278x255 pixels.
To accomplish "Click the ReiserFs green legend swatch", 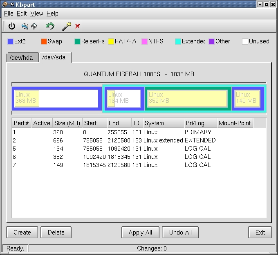I will [78, 41].
